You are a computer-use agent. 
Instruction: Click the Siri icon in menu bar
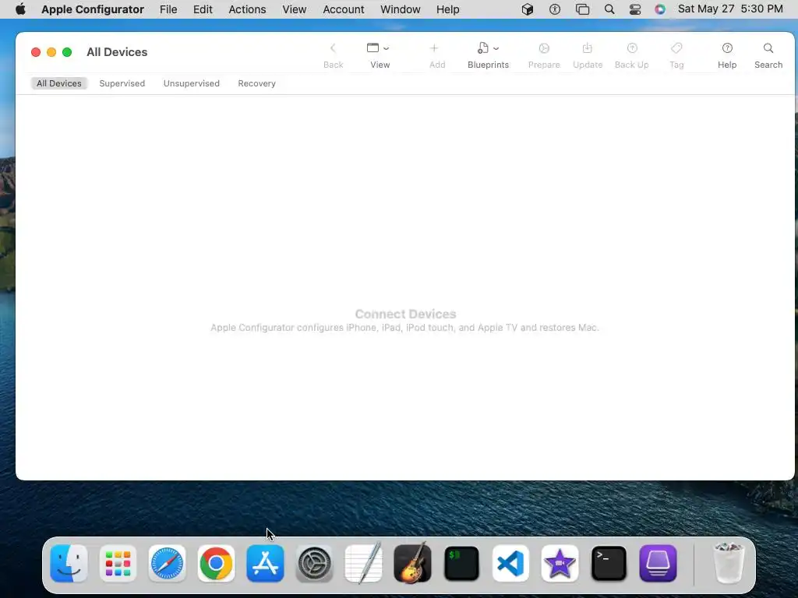[659, 9]
